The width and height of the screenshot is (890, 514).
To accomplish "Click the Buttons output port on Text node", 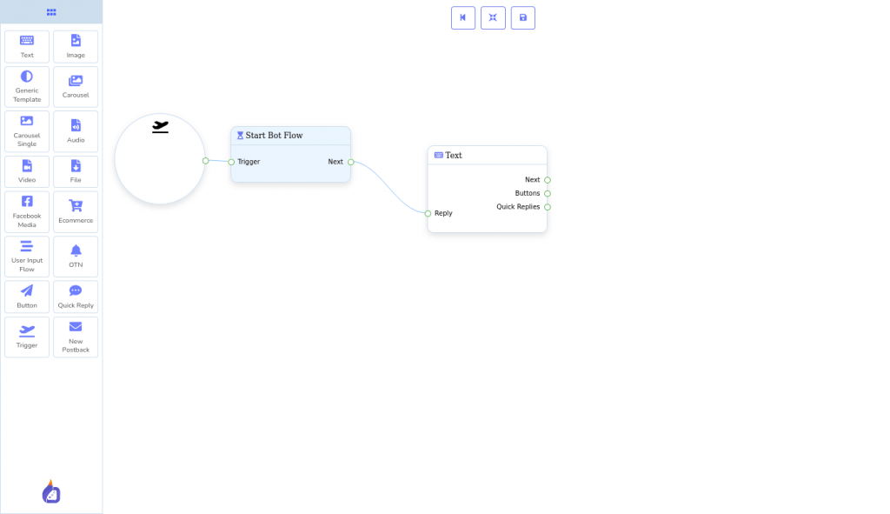I will point(548,193).
